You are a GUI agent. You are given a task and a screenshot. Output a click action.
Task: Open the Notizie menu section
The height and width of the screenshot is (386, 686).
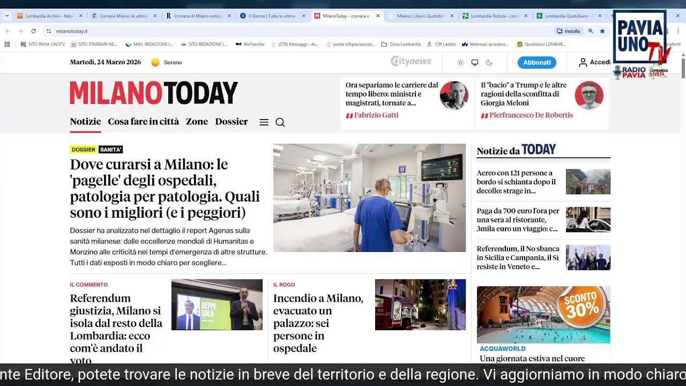(x=85, y=122)
